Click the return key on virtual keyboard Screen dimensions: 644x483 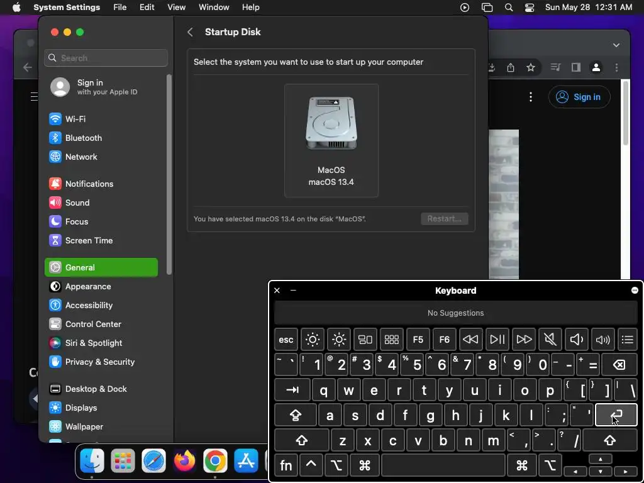point(616,415)
